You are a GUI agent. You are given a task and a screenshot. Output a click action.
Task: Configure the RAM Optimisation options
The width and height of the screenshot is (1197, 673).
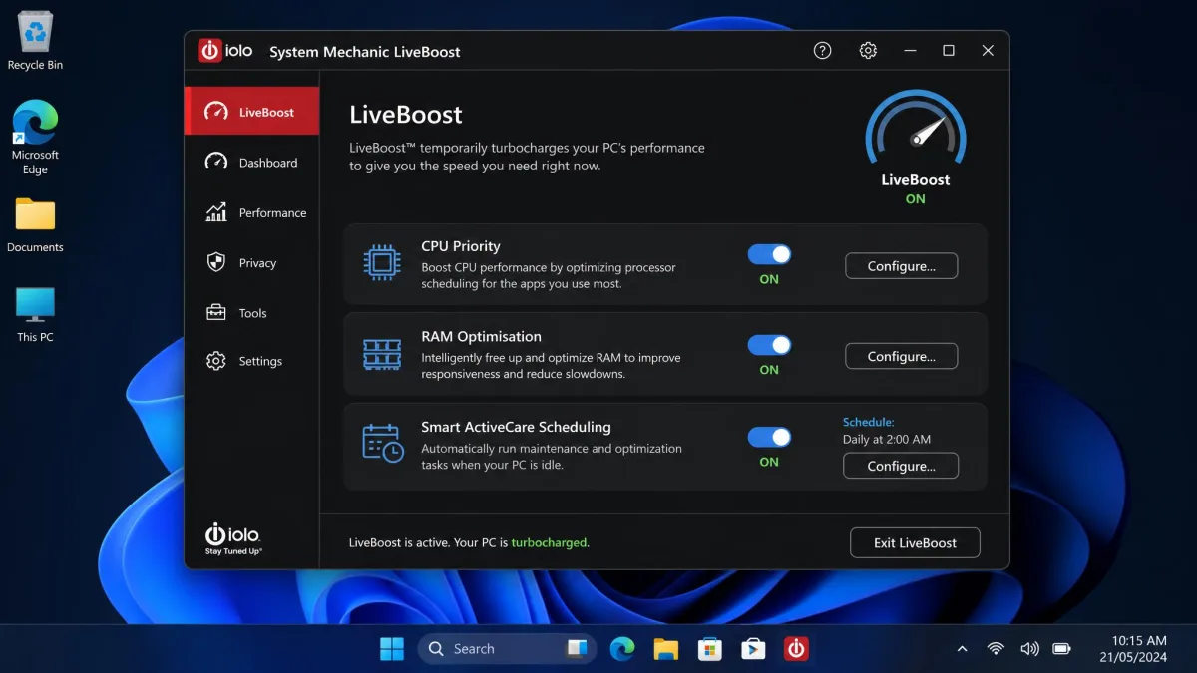pos(902,356)
